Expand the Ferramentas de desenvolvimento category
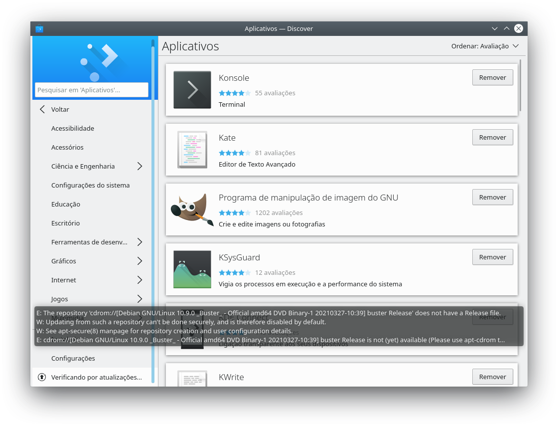Image resolution: width=558 pixels, height=426 pixels. tap(140, 242)
